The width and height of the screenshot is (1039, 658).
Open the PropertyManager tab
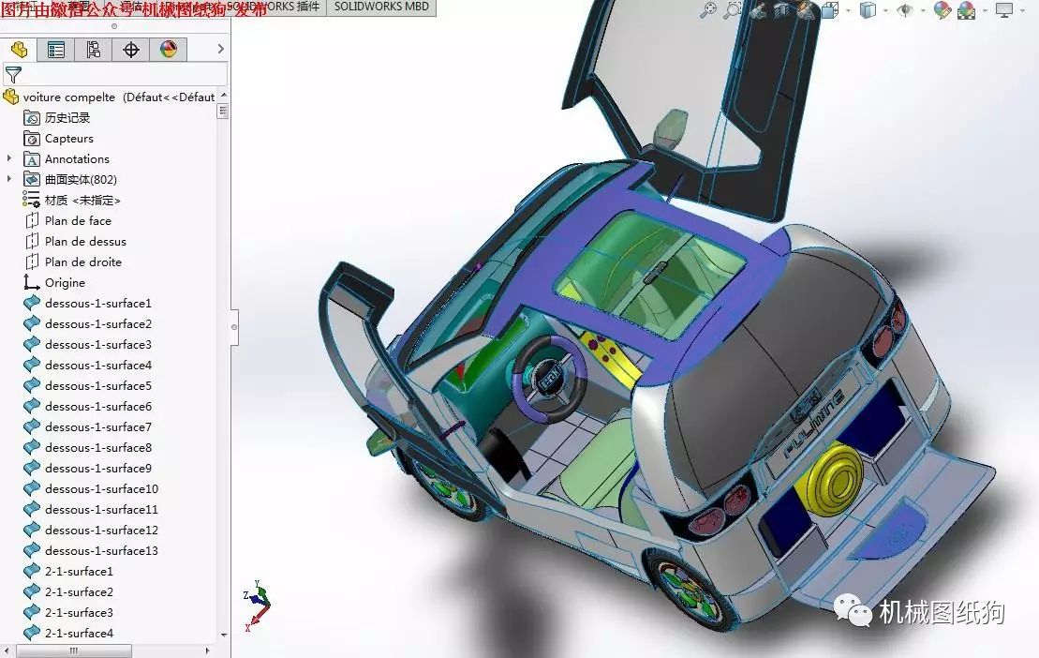point(56,49)
